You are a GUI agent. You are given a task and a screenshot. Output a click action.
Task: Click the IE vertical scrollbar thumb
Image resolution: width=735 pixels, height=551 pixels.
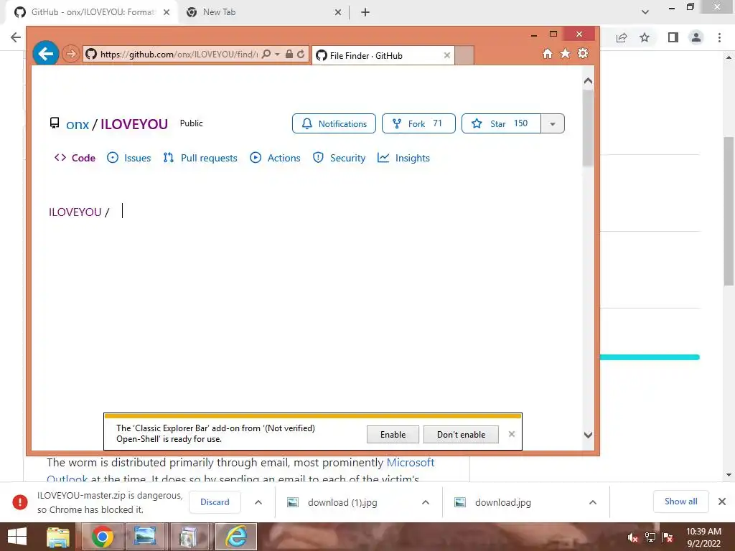[588, 128]
